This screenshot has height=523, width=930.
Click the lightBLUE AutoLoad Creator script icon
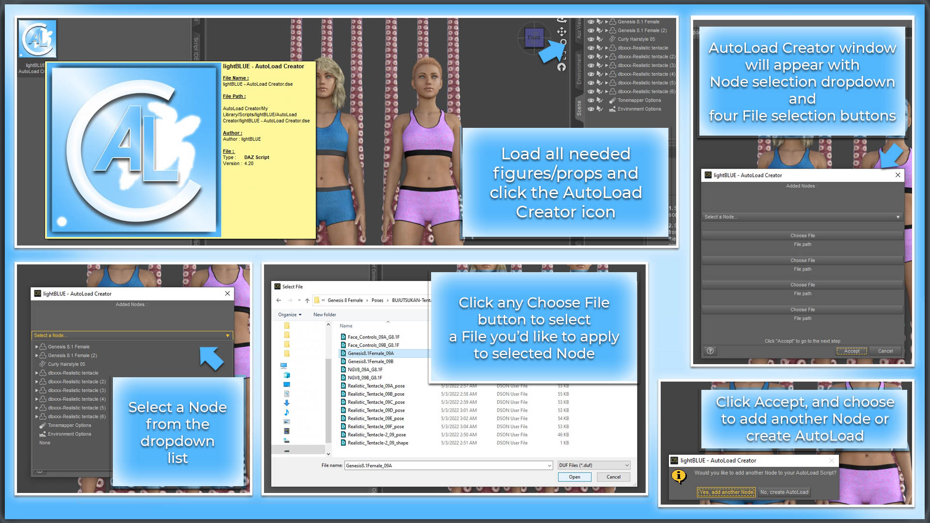tap(37, 39)
